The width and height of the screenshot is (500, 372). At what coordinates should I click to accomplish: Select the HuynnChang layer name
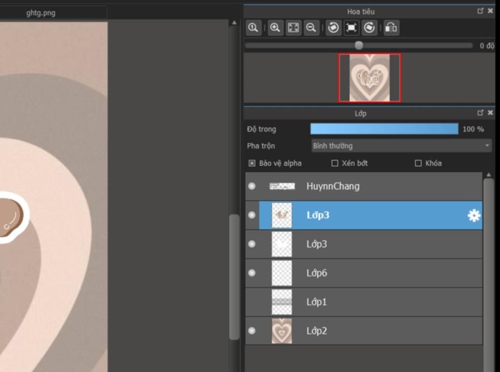click(333, 186)
